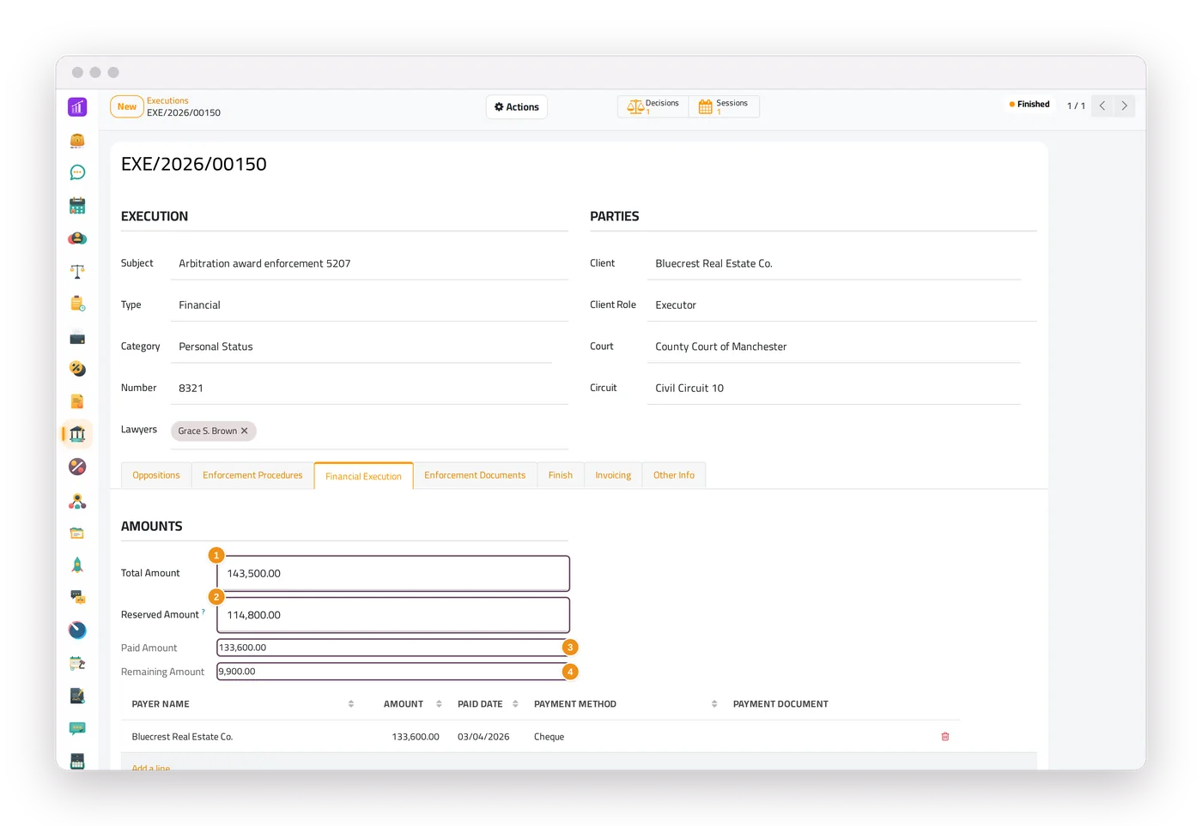Open the blue gauge dial sidebar icon
Viewport: 1202px width, 826px height.
(77, 630)
